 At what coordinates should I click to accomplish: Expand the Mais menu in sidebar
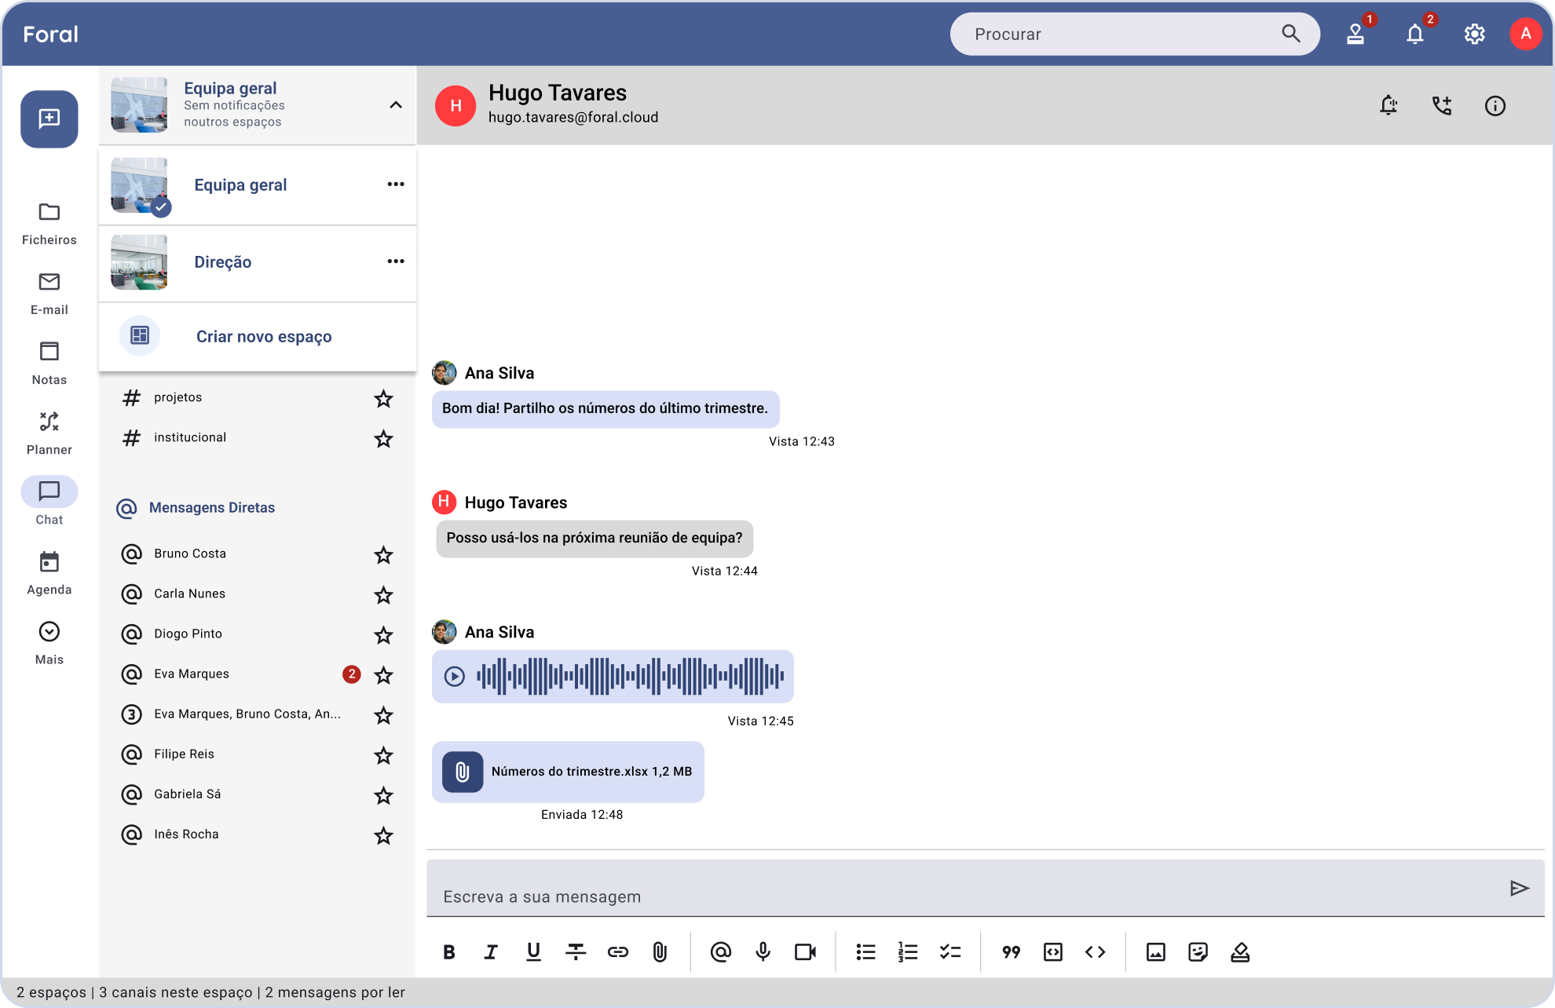(49, 643)
